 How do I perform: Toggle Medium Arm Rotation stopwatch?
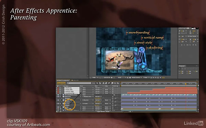coord(64,102)
